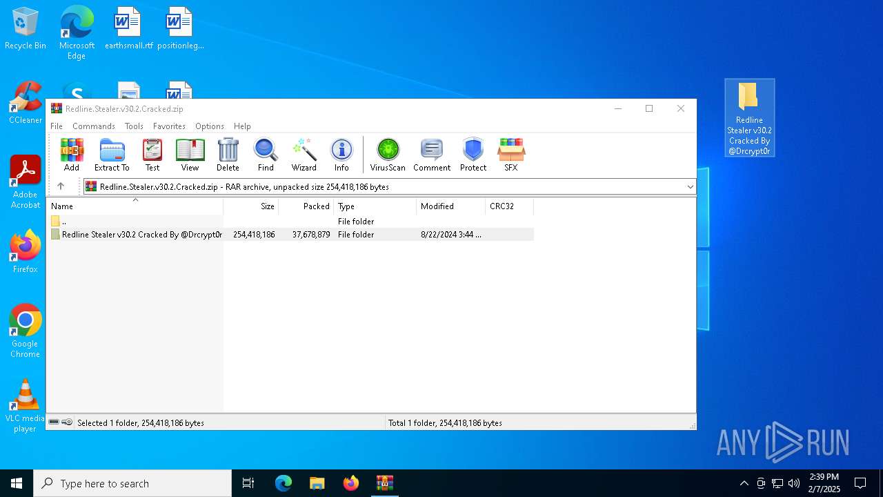Sort by the Size column header

pyautogui.click(x=251, y=206)
